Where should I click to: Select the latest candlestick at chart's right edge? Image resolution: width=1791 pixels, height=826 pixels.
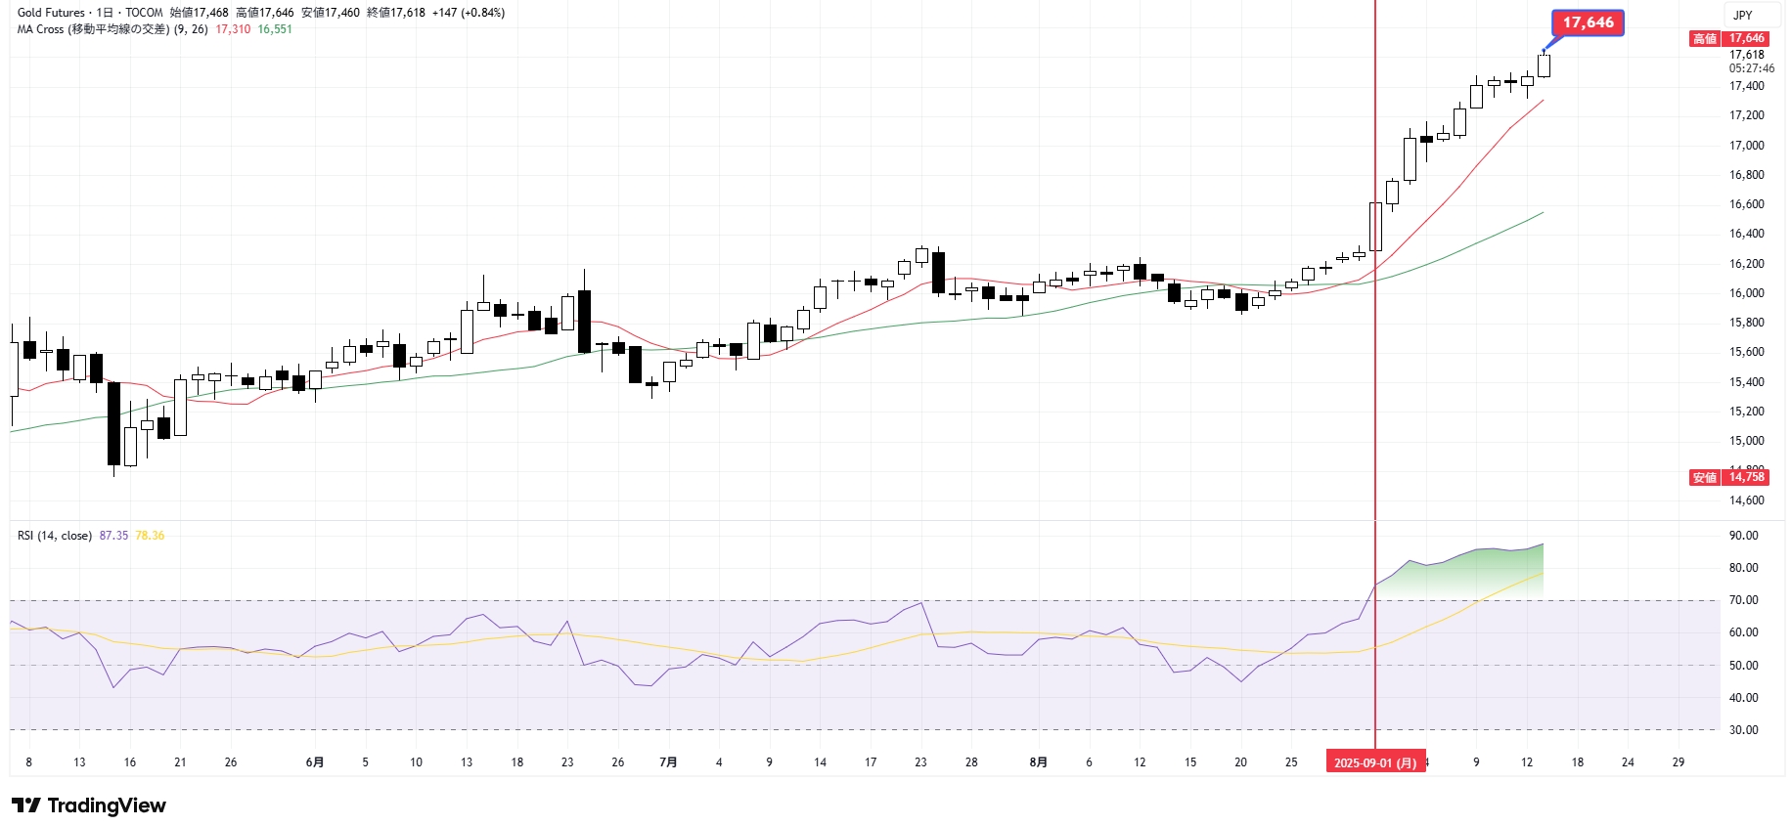(x=1544, y=65)
